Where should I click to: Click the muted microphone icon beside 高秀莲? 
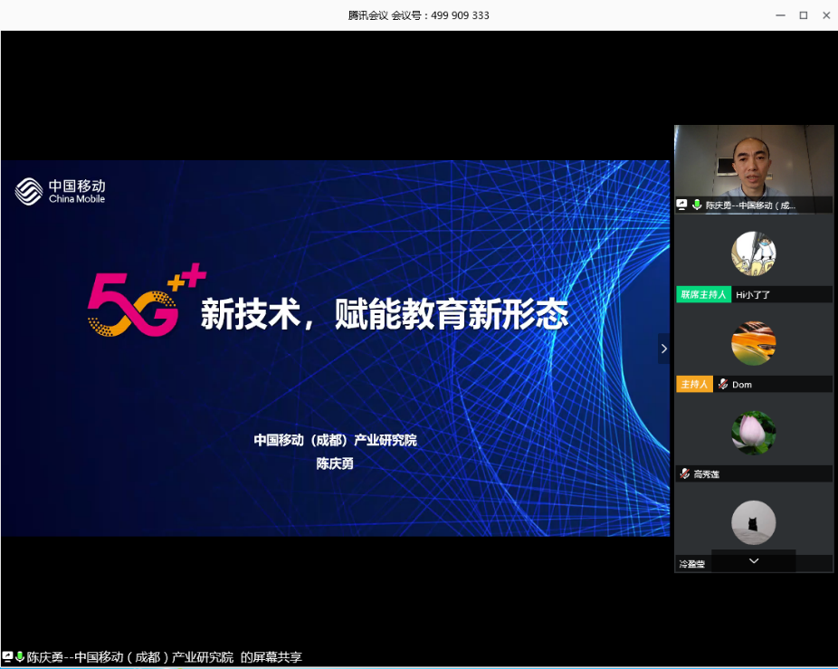click(x=685, y=473)
